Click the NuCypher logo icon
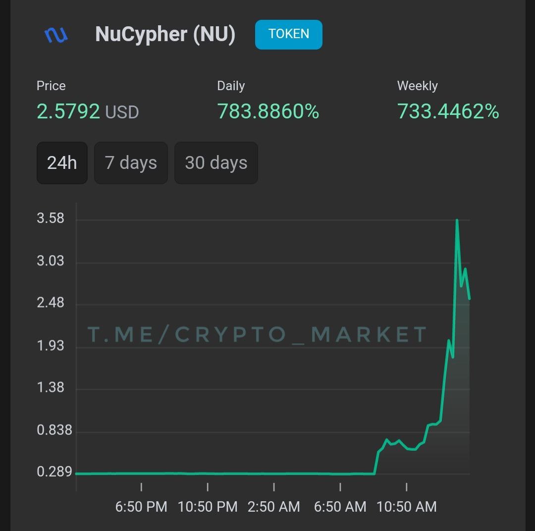 (x=56, y=35)
